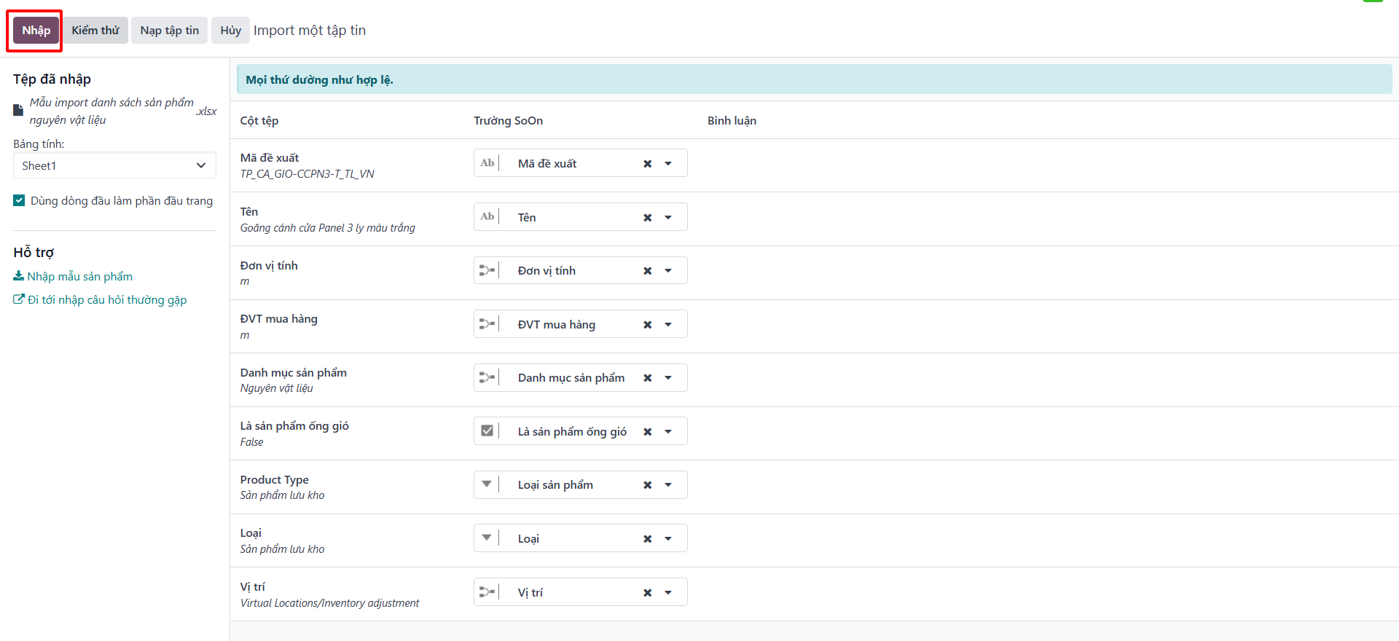Clear the Loại sản phẩm field mapping

pyautogui.click(x=647, y=485)
